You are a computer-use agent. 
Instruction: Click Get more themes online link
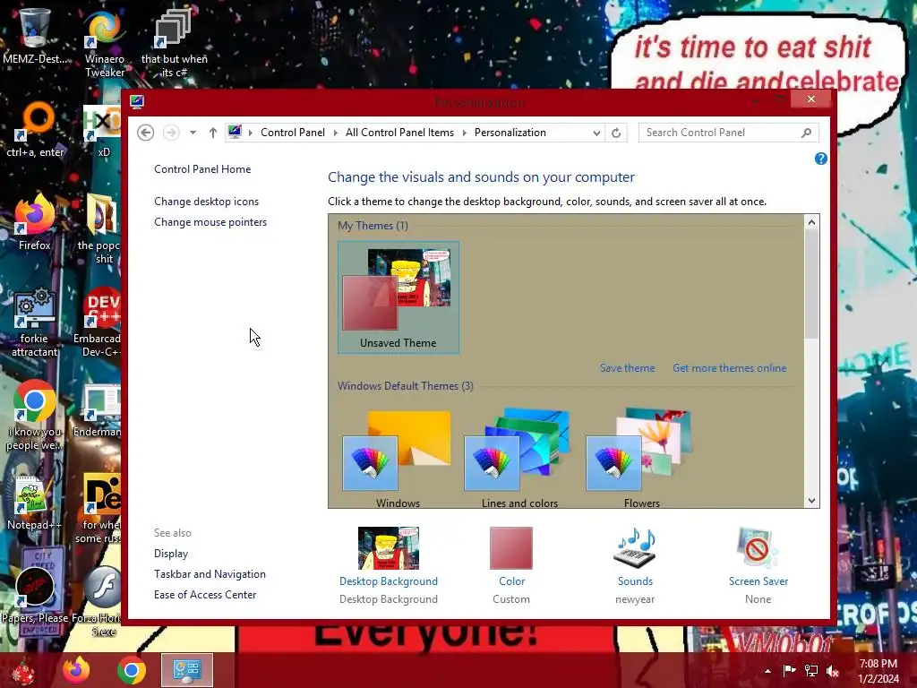tap(729, 368)
